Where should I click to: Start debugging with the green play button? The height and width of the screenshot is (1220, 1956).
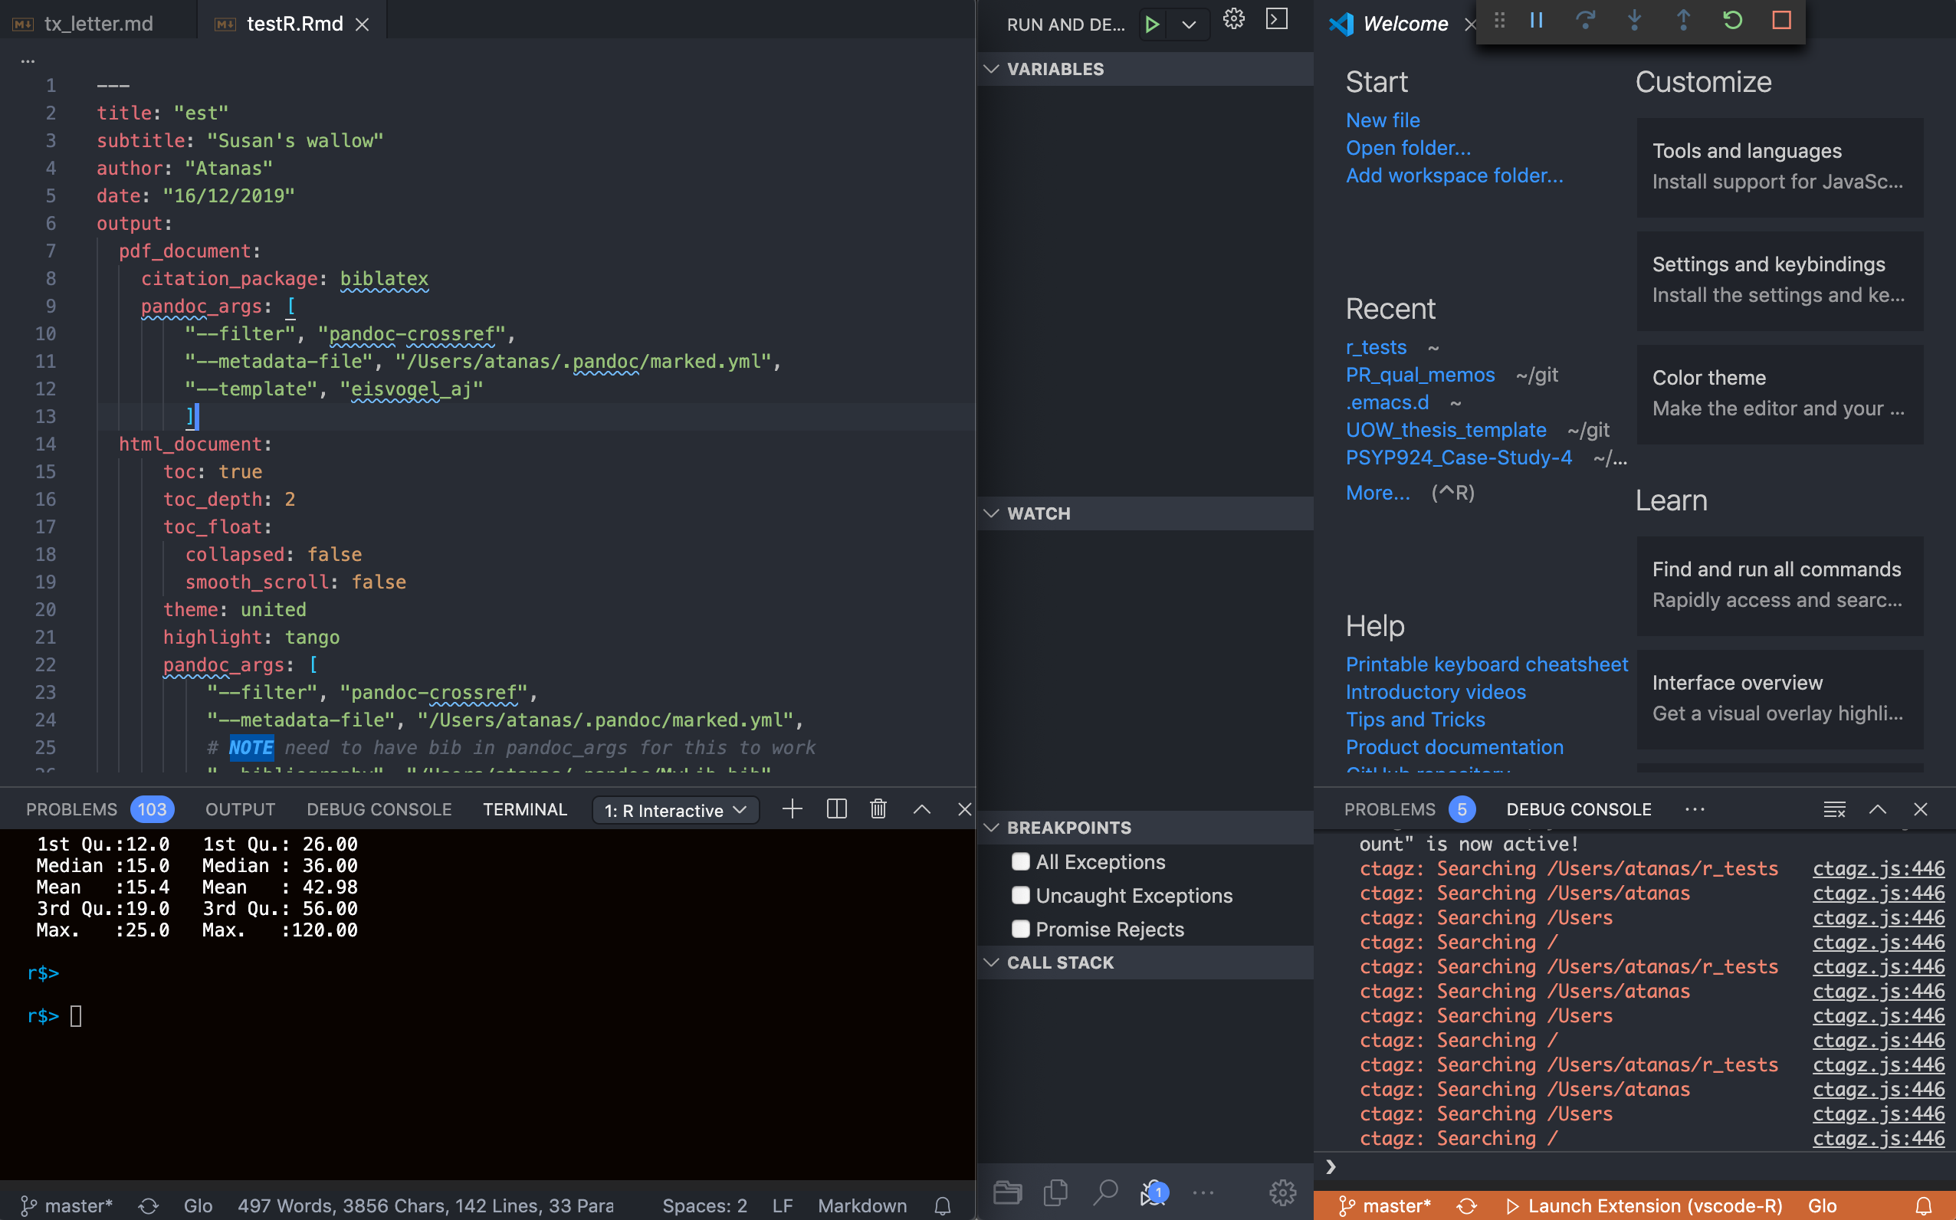click(x=1152, y=25)
